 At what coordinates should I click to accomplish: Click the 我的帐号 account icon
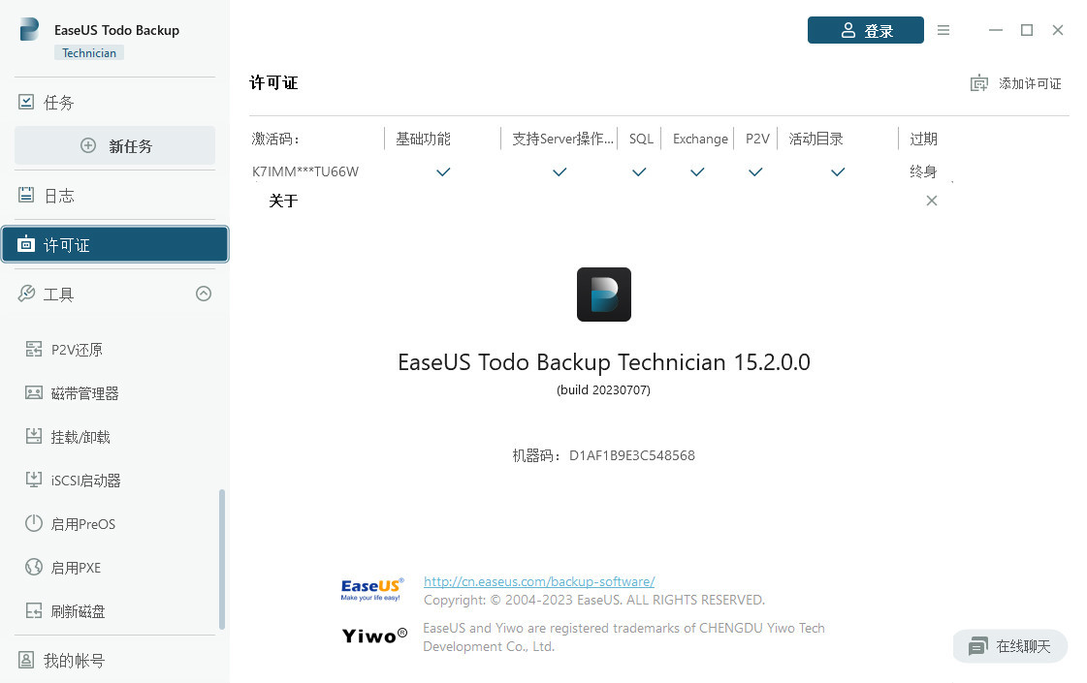point(25,660)
